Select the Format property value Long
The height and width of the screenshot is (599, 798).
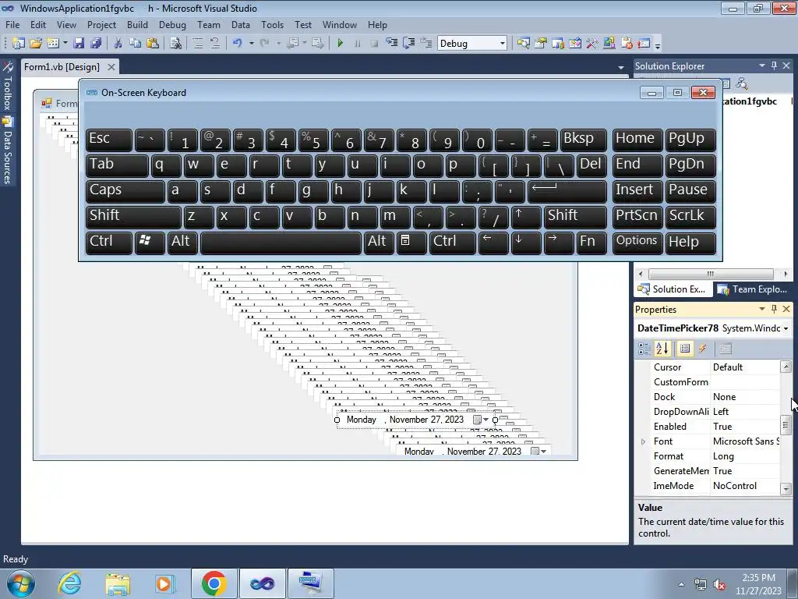(744, 456)
